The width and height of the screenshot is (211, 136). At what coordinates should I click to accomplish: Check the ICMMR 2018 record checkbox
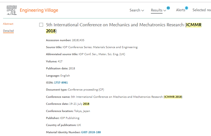(41, 25)
